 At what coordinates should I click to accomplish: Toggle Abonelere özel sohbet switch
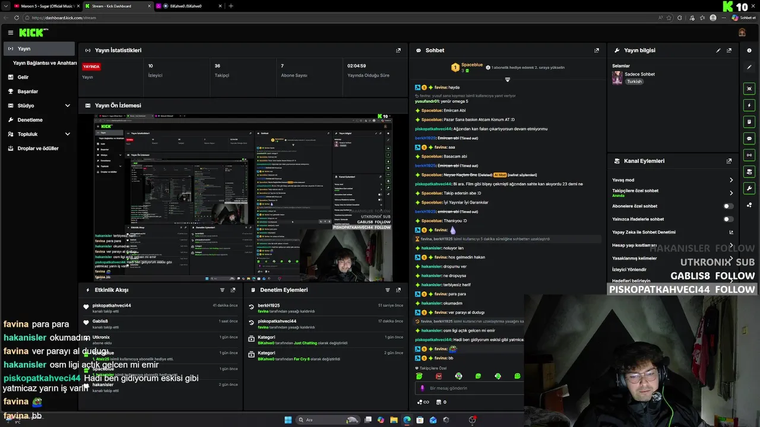point(728,206)
